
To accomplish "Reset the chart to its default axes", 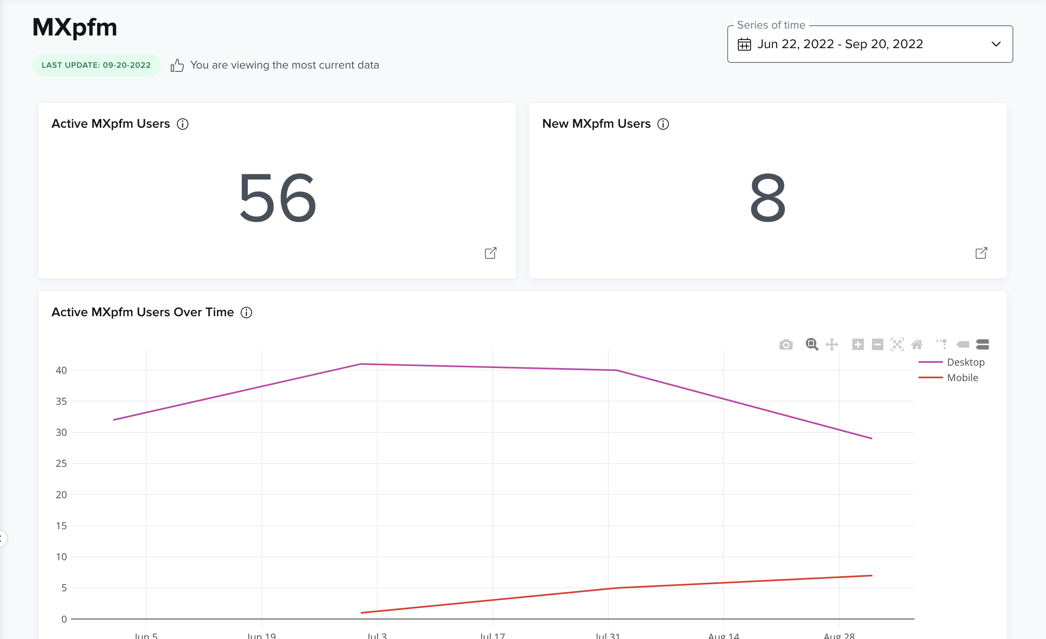I will tap(917, 344).
